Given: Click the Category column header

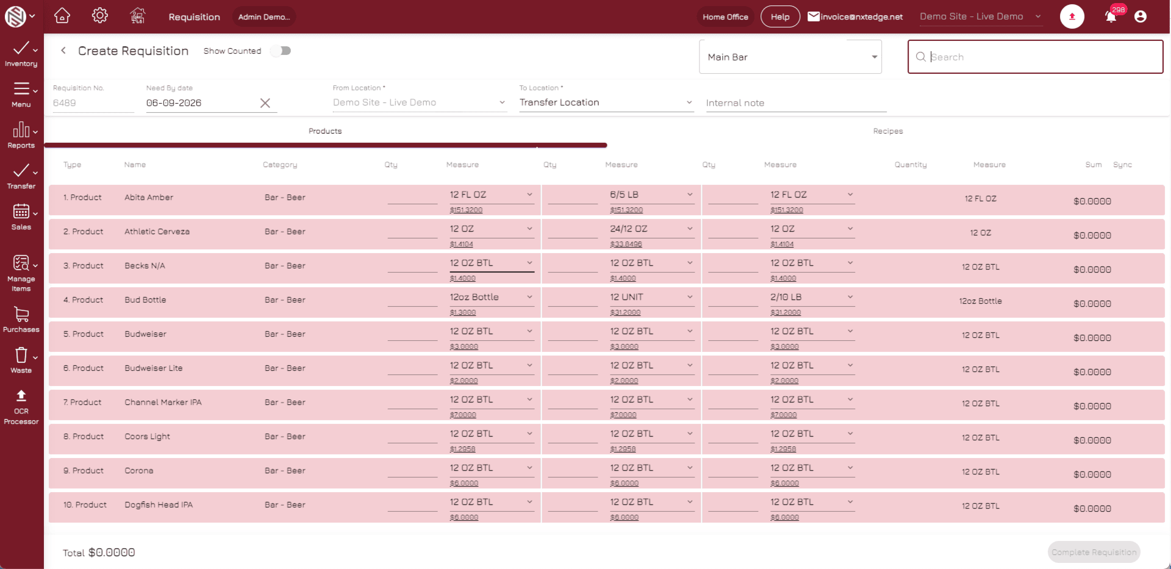Looking at the screenshot, I should coord(280,165).
